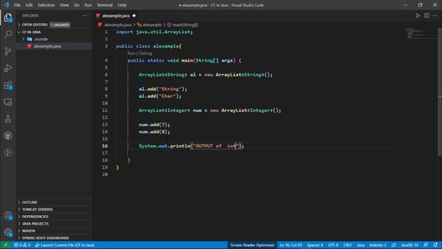The image size is (442, 249).
Task: Split the editor right
Action: click(x=427, y=15)
